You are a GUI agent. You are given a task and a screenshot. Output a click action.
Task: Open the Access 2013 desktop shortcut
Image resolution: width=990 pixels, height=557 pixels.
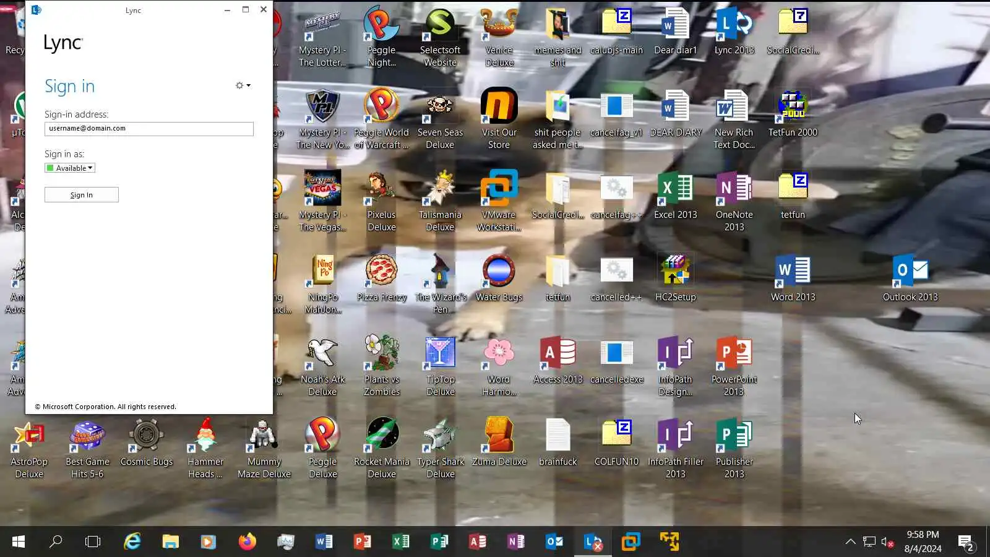(558, 361)
